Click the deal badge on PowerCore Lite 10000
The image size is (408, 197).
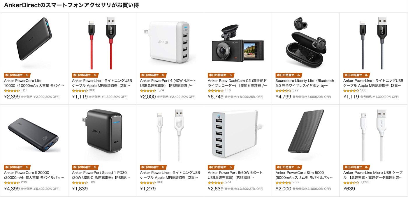[16, 75]
